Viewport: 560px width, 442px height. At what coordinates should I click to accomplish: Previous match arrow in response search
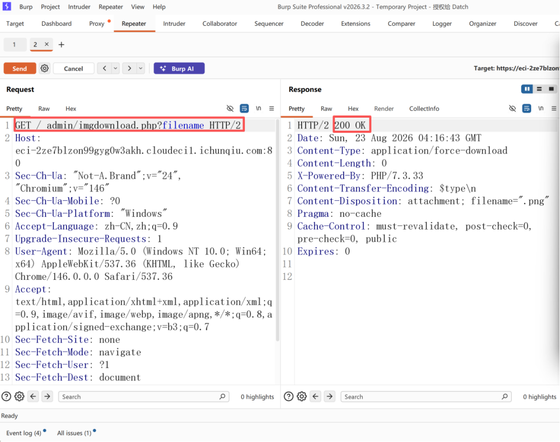(316, 396)
